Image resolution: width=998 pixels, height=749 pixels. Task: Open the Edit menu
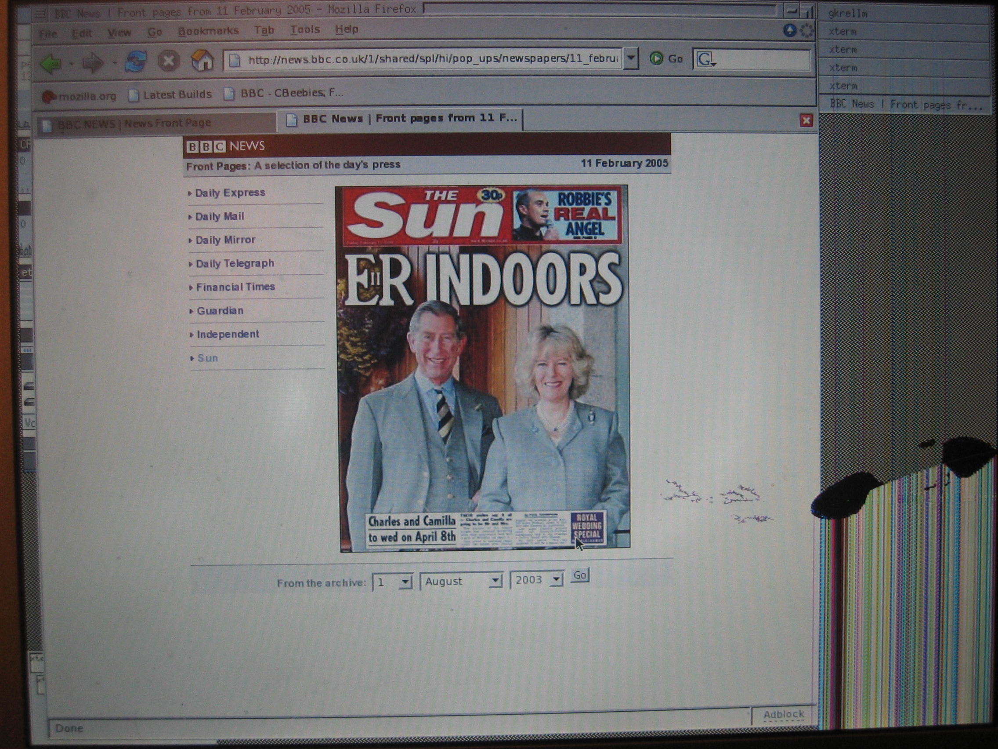[82, 33]
